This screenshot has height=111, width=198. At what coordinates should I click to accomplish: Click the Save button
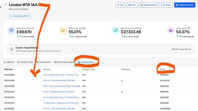point(132,5)
